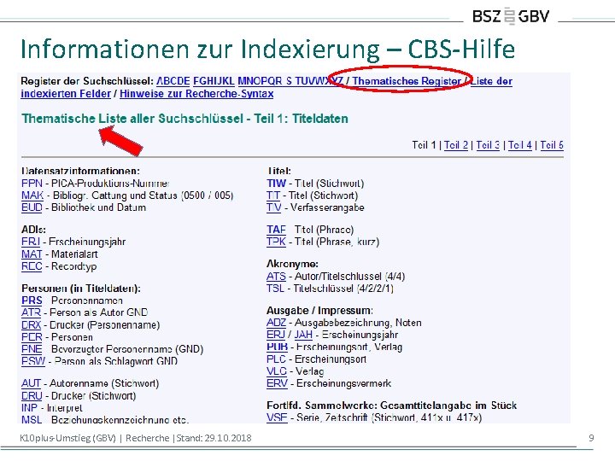Image resolution: width=615 pixels, height=461 pixels.
Task: Click the Akronyme section heading
Action: 292,264
